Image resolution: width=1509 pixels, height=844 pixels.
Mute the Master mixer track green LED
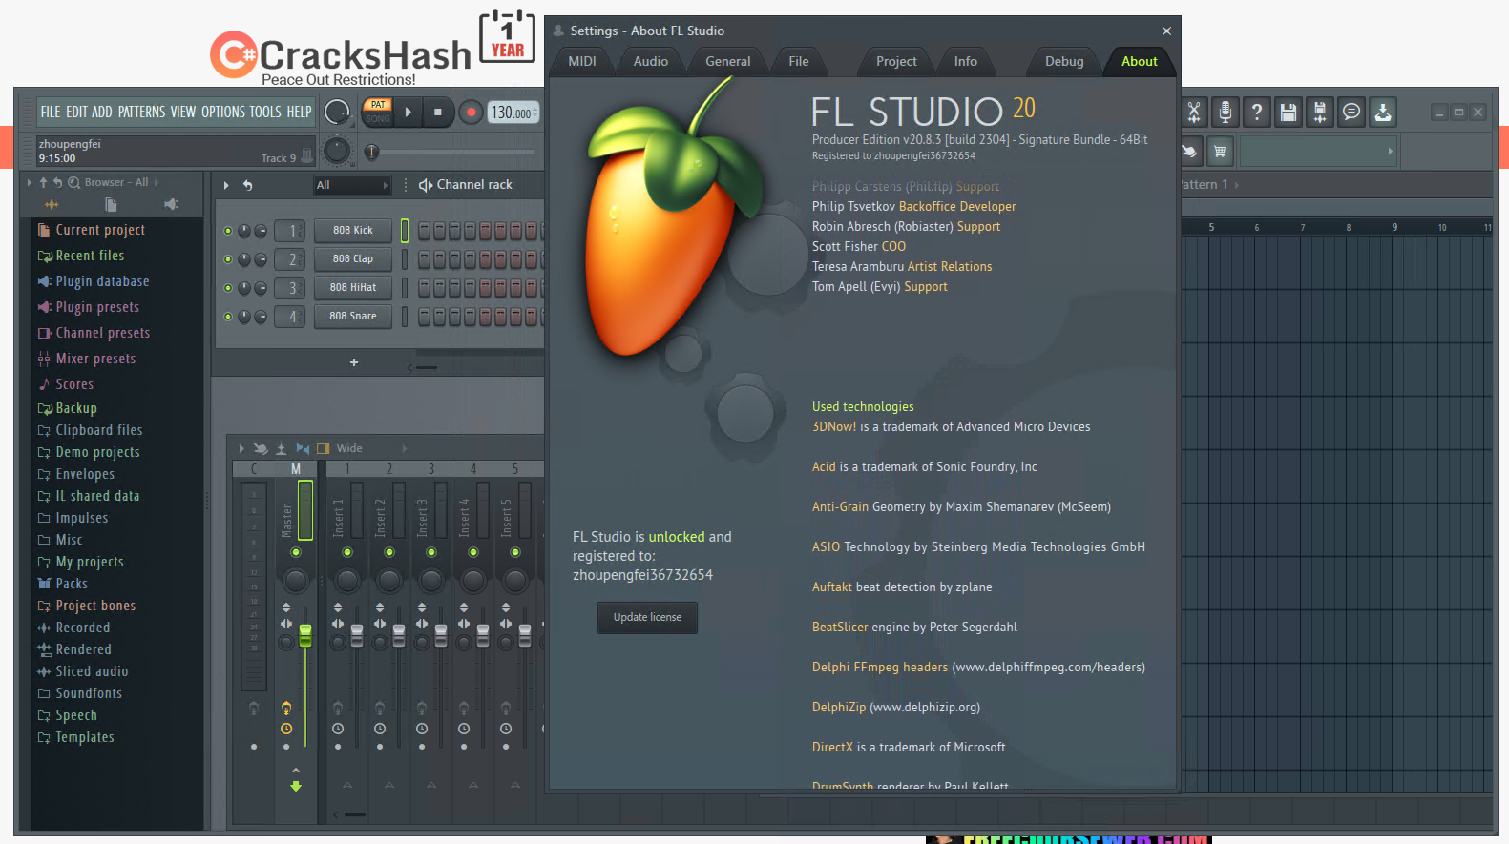[296, 552]
